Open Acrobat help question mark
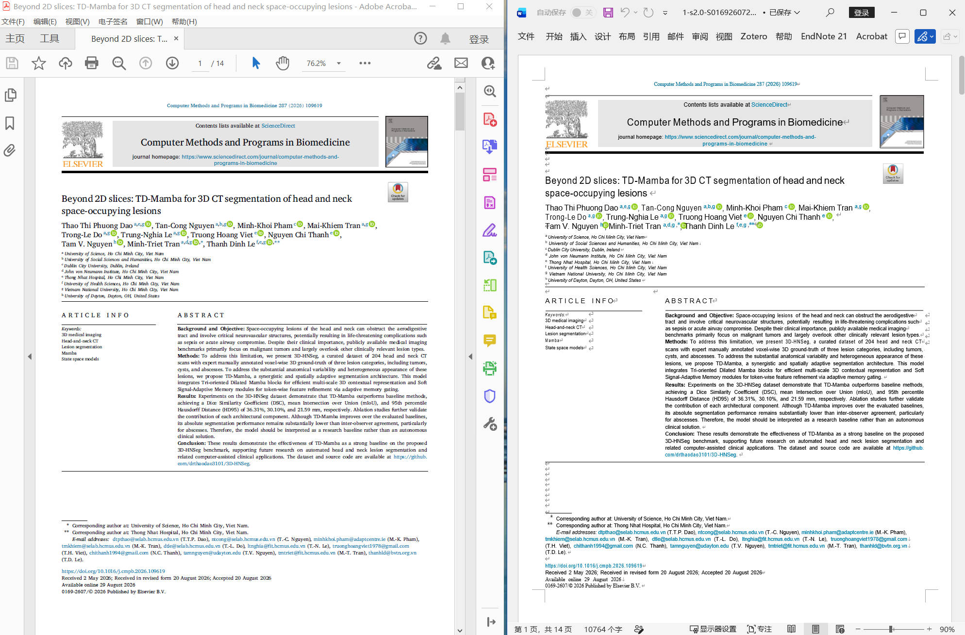965x635 pixels. point(420,38)
